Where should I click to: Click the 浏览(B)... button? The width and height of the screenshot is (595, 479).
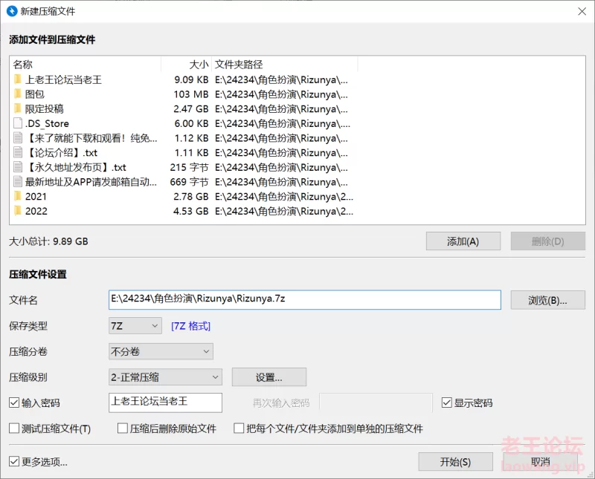(x=547, y=300)
